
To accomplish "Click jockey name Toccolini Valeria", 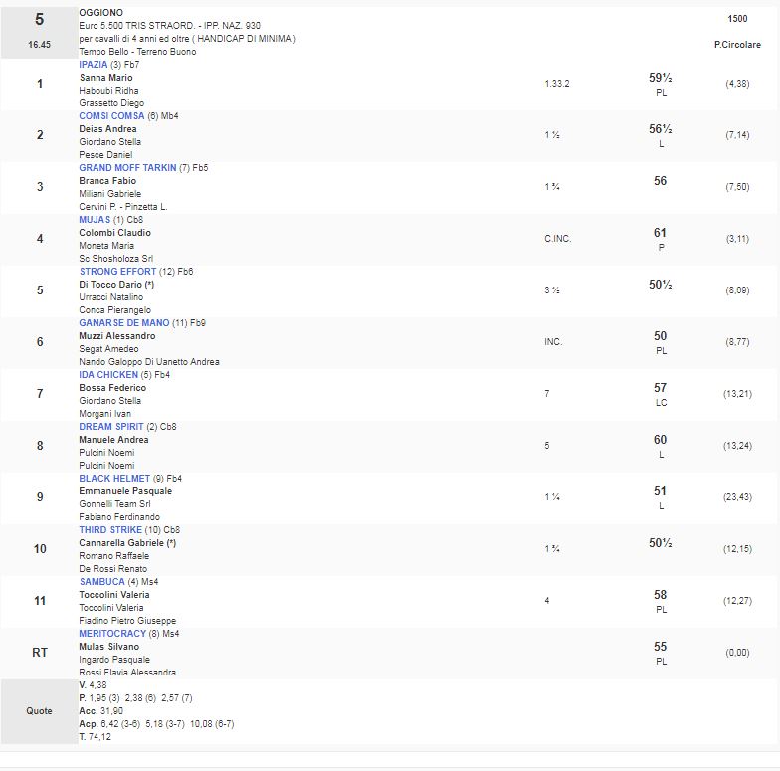I will click(114, 595).
